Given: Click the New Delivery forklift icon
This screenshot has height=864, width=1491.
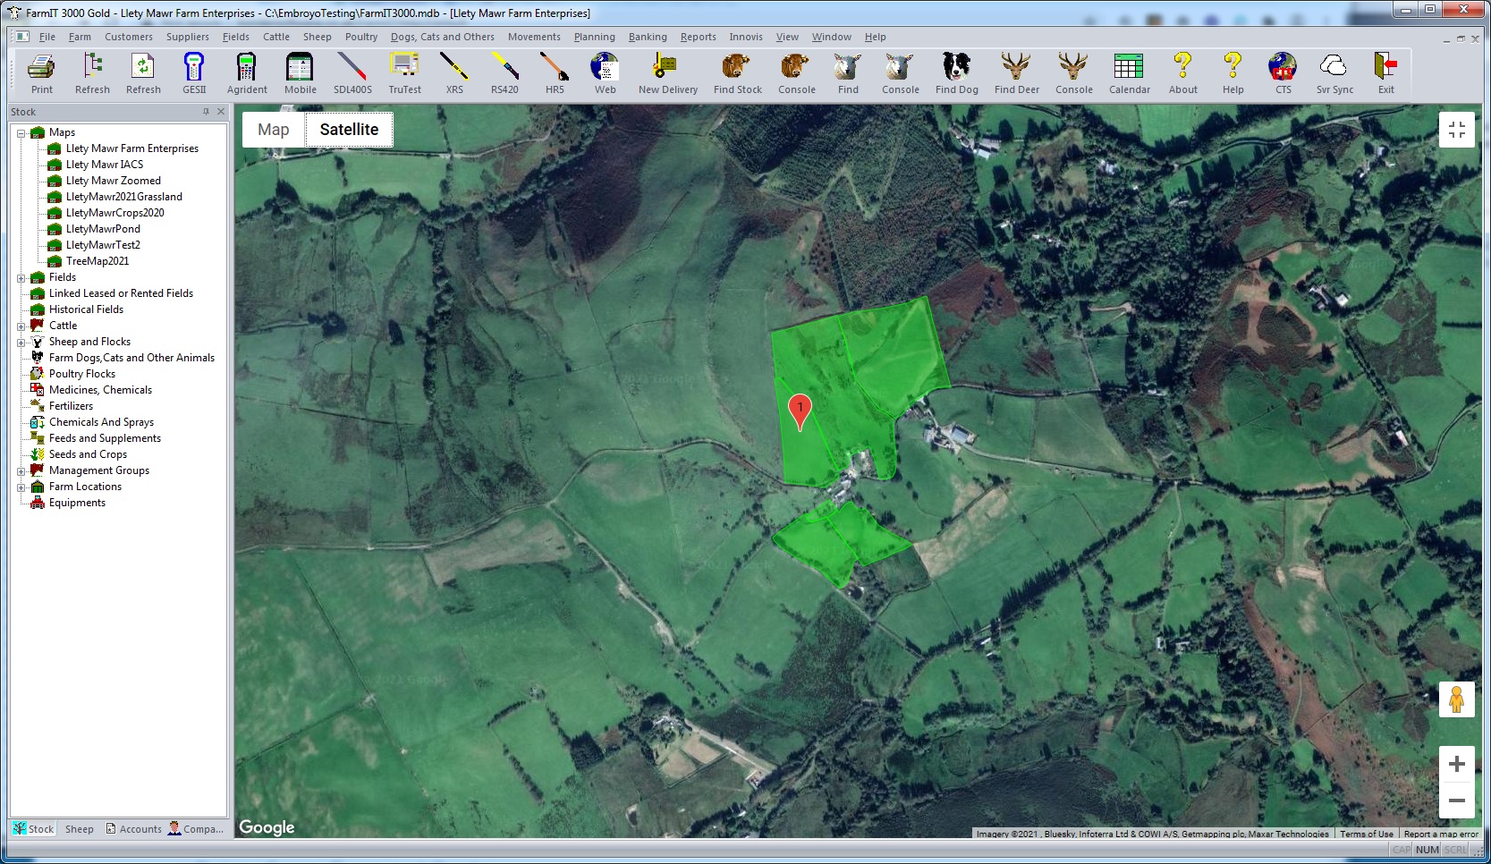Looking at the screenshot, I should pos(667,72).
